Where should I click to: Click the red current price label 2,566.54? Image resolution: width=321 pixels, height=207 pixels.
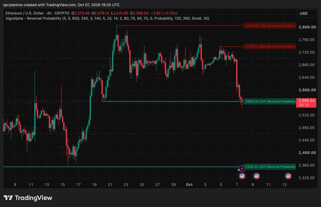(306, 103)
